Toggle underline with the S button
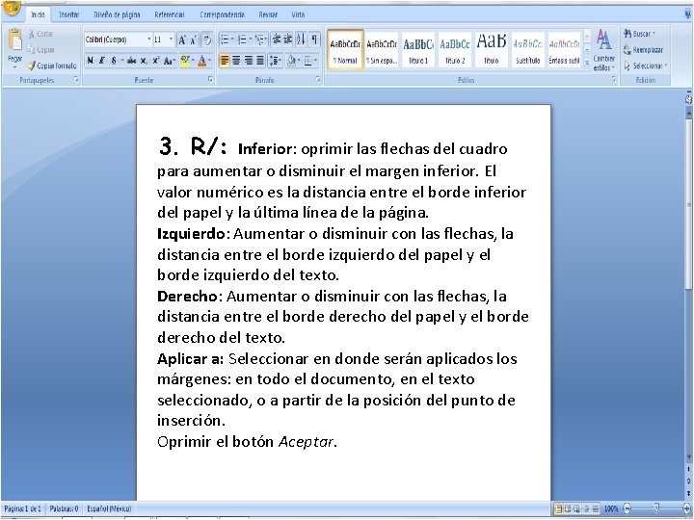The height and width of the screenshot is (520, 694). 114,61
